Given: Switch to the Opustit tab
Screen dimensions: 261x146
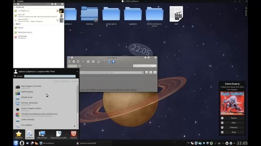Looking at the screenshot, I should [x=73, y=135].
